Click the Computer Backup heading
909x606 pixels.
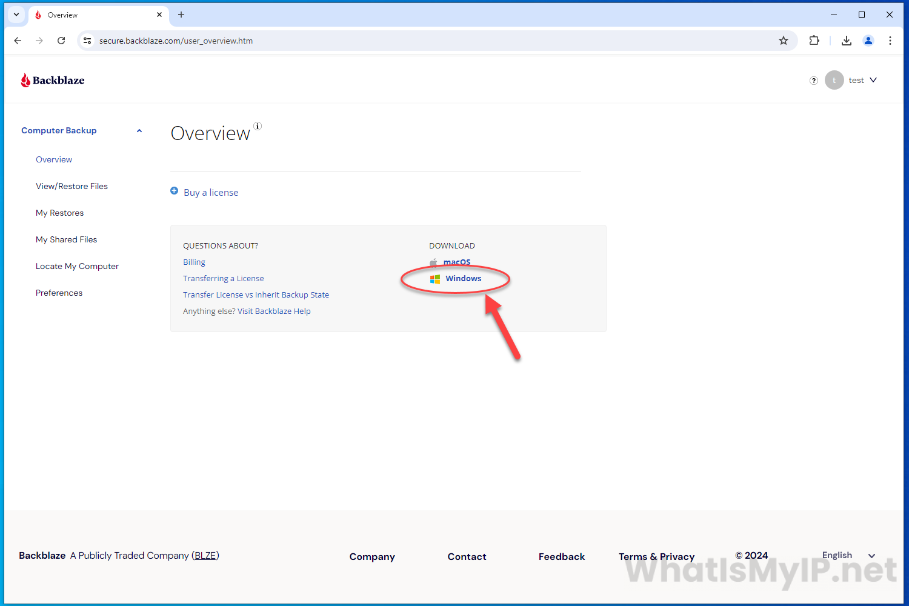tap(59, 130)
